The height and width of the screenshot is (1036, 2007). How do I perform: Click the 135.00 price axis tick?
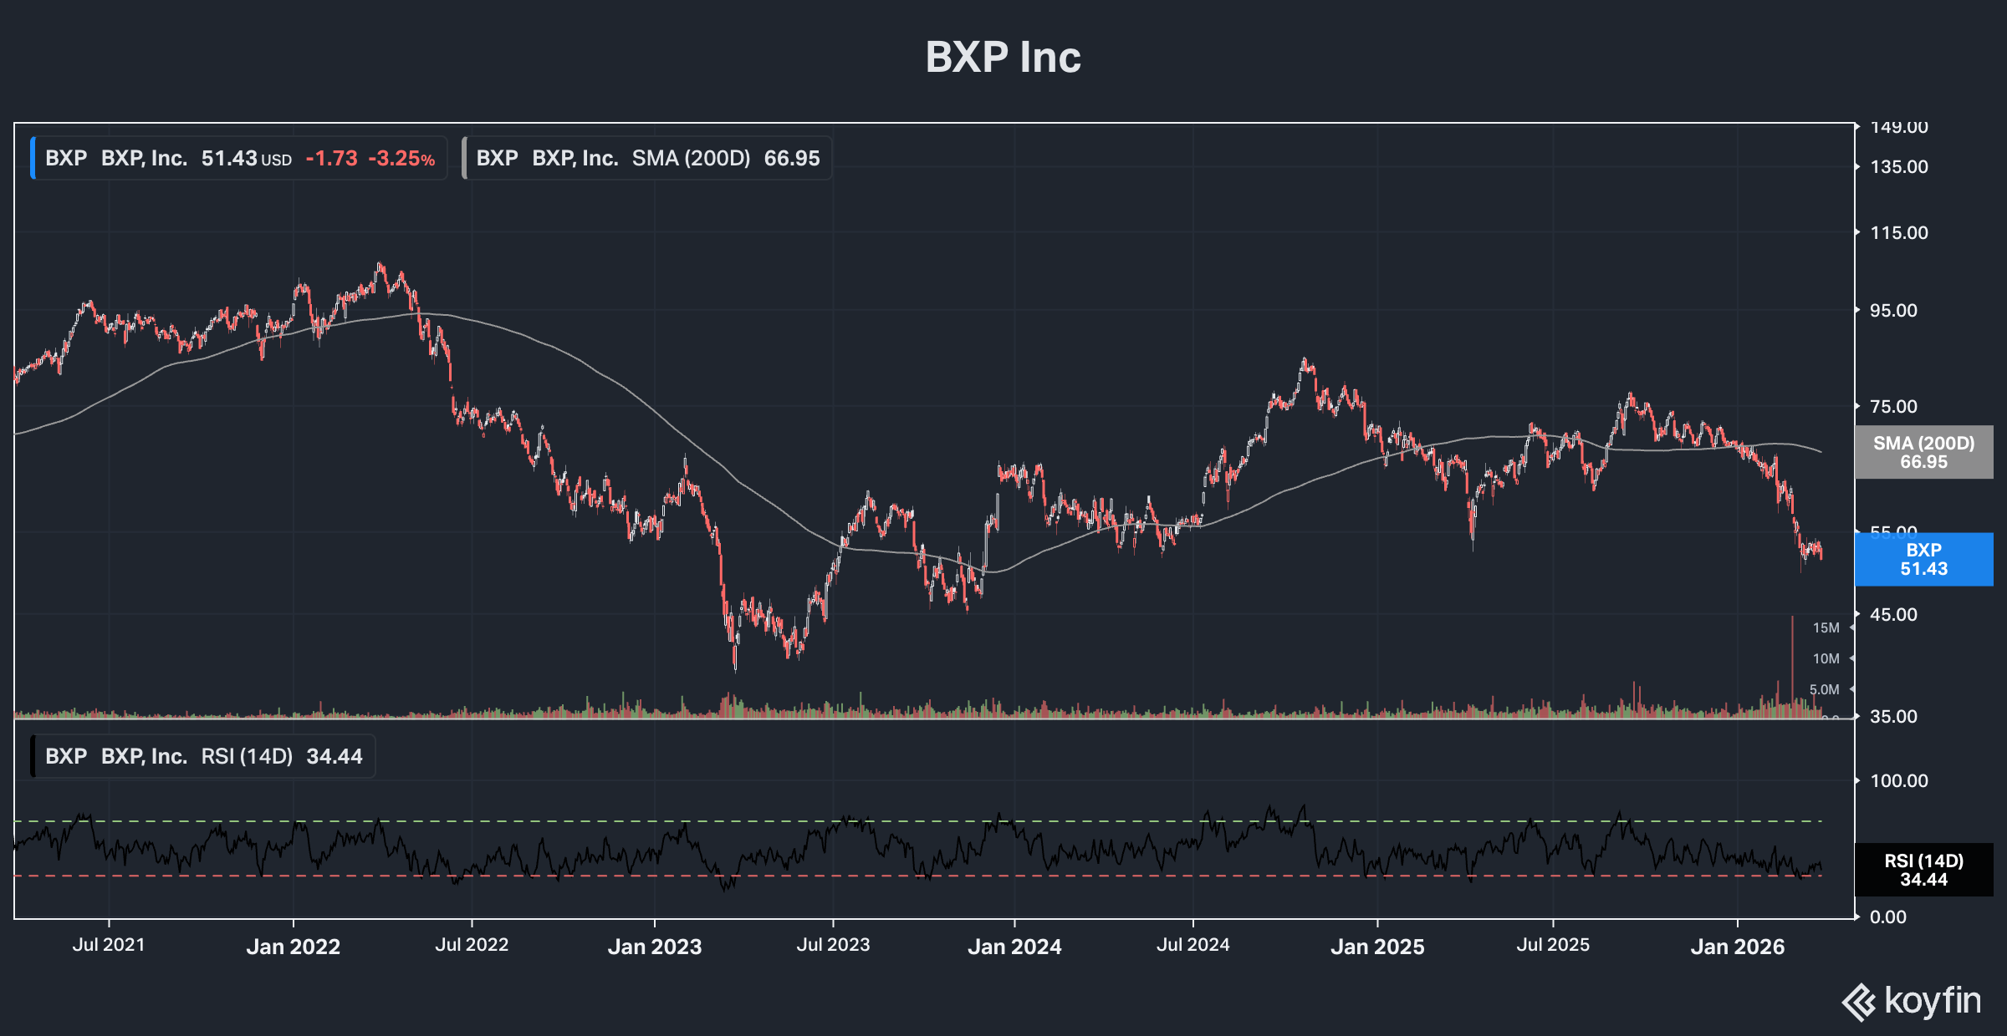click(x=1899, y=167)
